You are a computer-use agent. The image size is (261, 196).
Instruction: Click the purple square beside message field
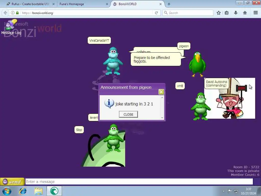[x=257, y=182]
